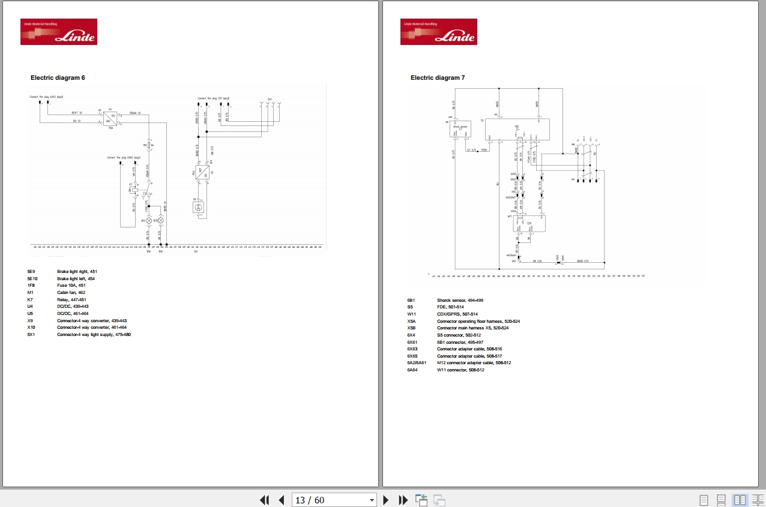Select continuous facing pages layout

(757, 500)
